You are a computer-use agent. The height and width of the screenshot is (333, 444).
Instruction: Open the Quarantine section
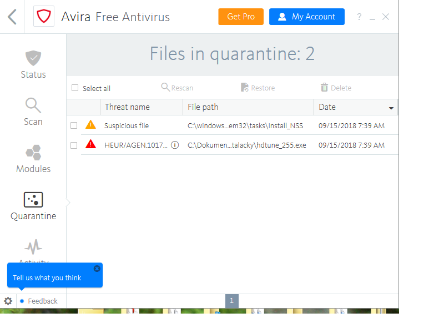[x=33, y=206]
